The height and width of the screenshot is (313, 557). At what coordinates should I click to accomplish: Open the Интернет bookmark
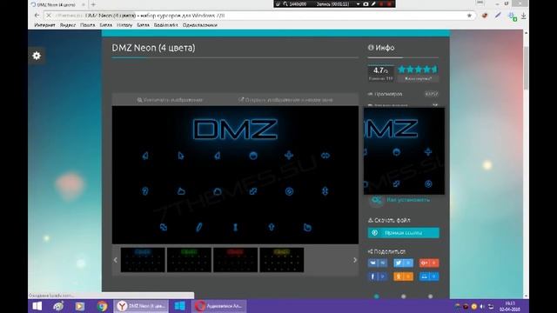click(x=44, y=25)
